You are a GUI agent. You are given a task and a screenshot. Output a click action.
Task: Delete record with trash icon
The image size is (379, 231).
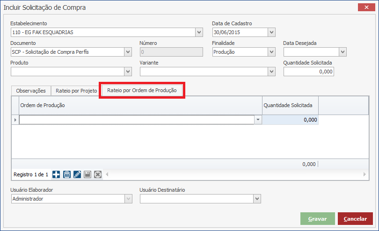tap(66, 174)
